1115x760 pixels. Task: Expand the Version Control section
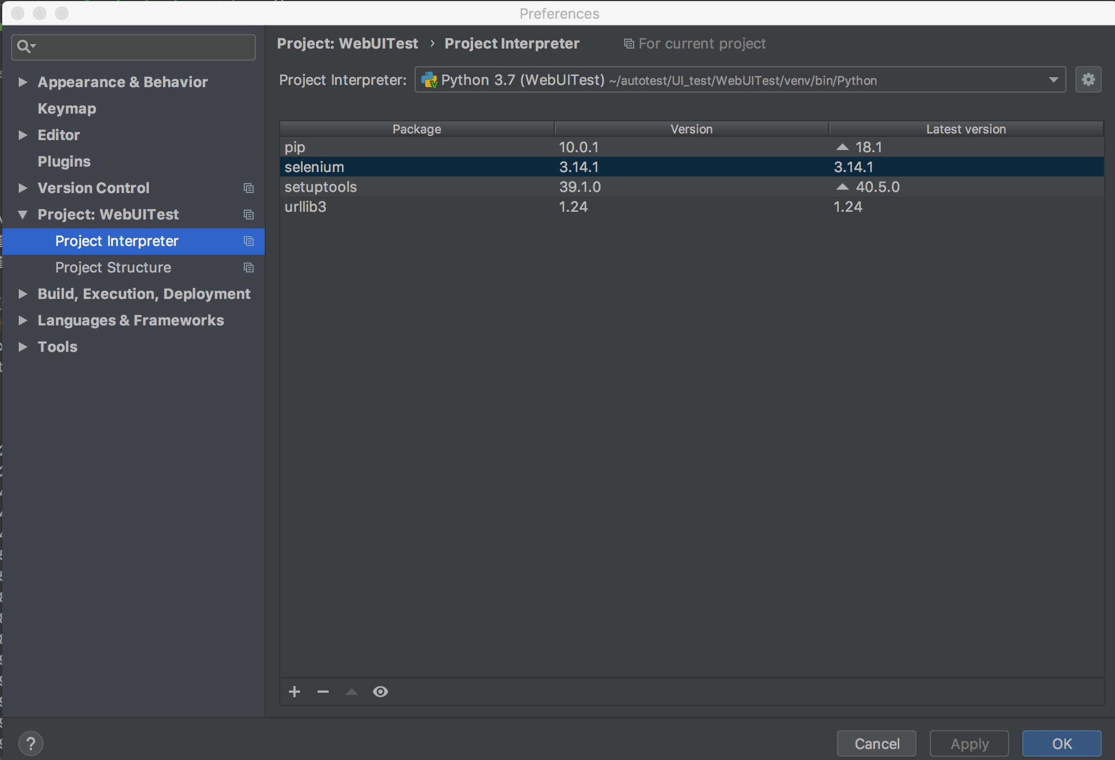[x=23, y=188]
